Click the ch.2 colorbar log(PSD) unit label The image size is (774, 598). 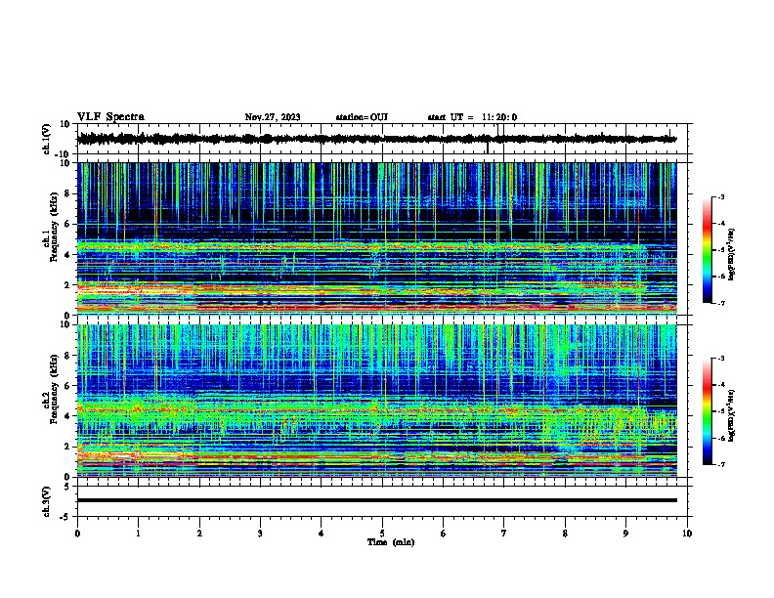pos(732,415)
